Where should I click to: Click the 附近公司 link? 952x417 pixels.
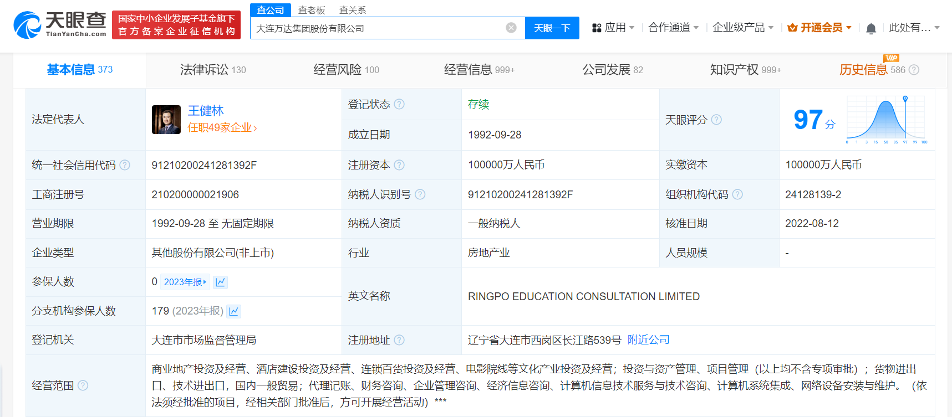pyautogui.click(x=648, y=340)
